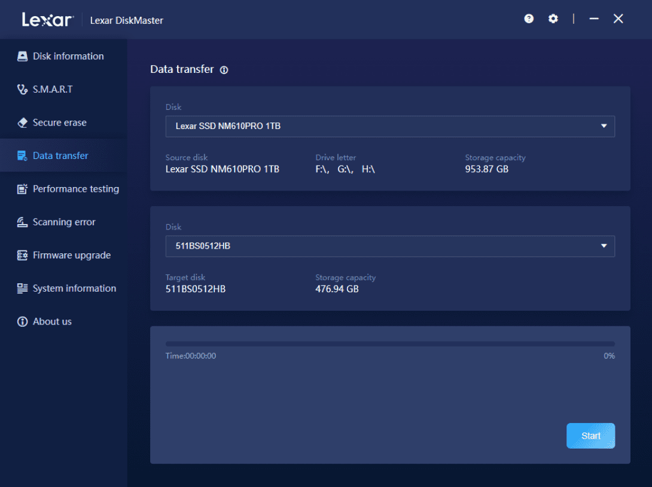Expand source disk dropdown arrow
Viewport: 652px width, 487px height.
pos(604,126)
